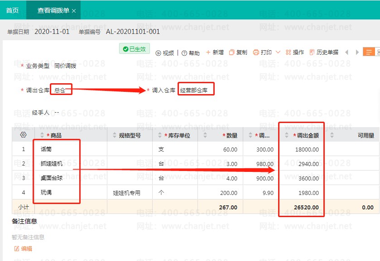Click the 已生效 status badge

[x=135, y=49]
